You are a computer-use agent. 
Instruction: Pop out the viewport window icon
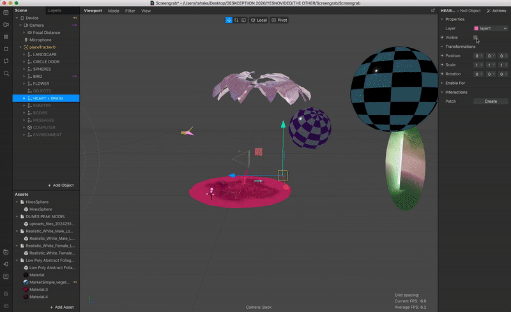point(432,11)
